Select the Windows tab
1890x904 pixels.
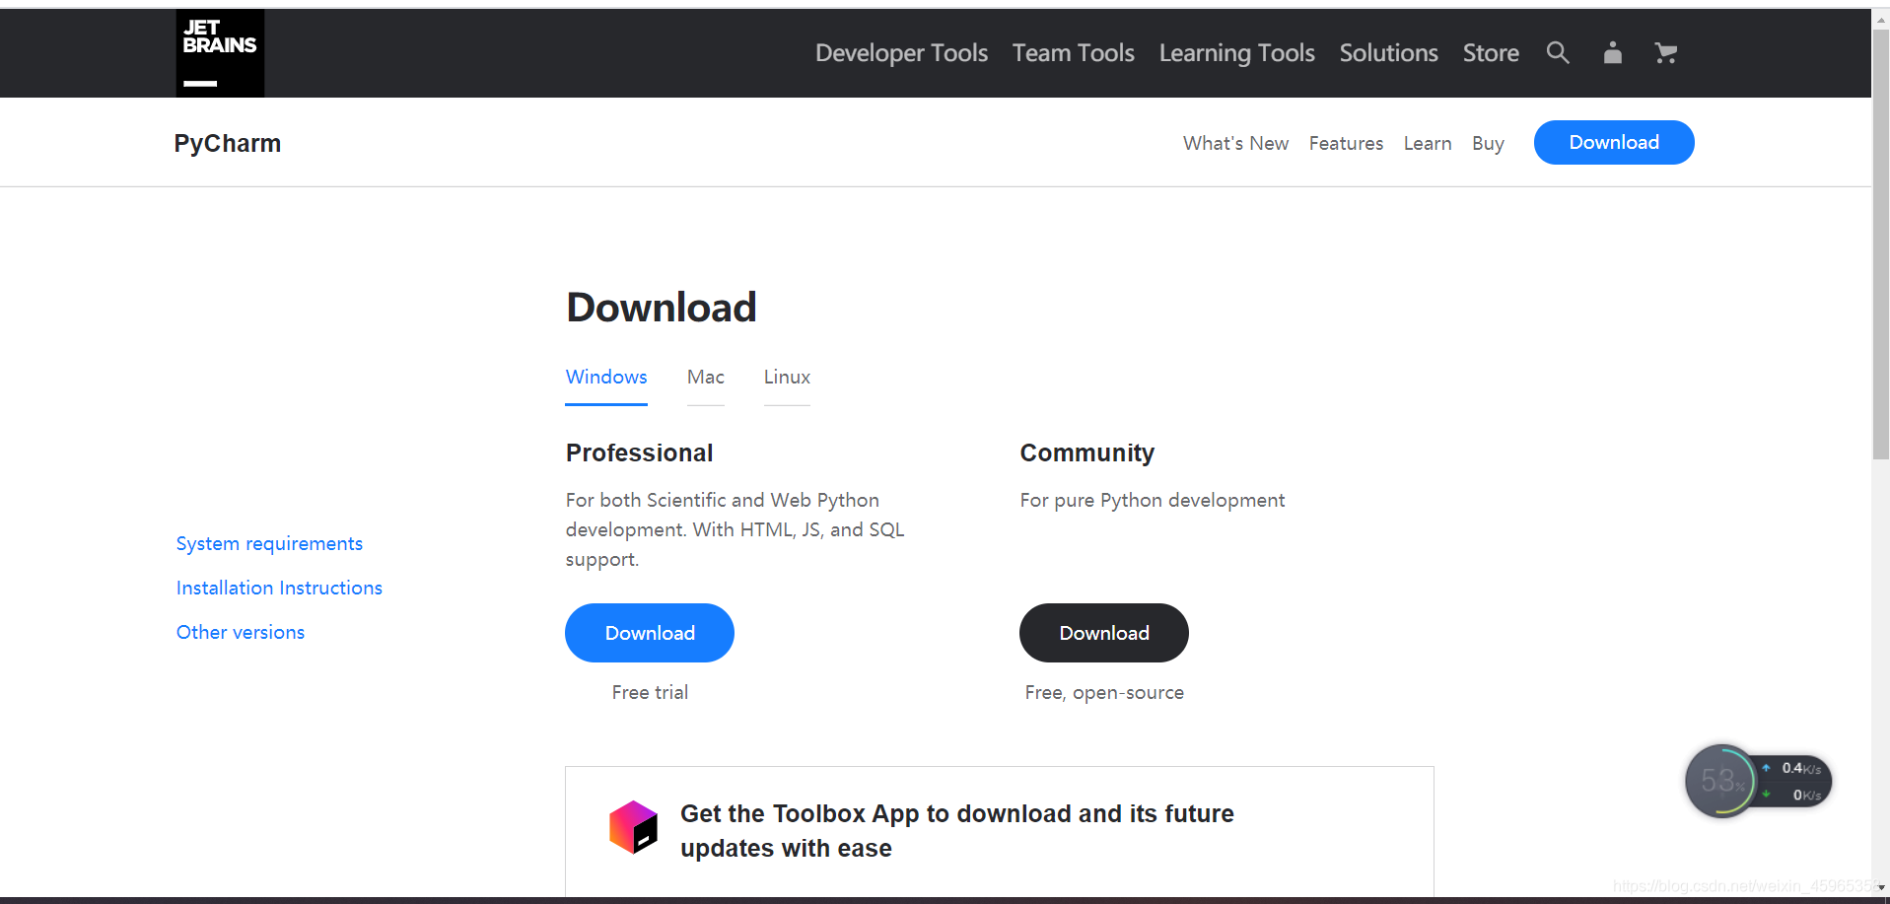[x=606, y=378]
